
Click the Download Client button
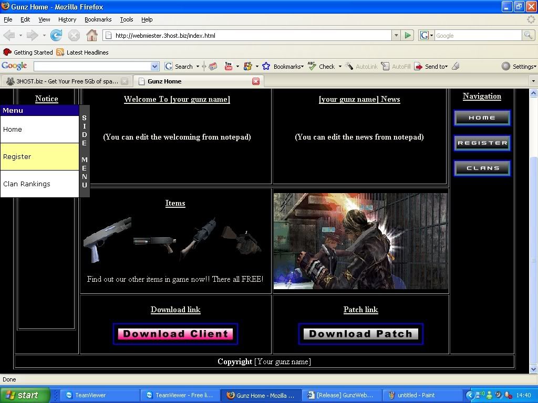point(175,334)
